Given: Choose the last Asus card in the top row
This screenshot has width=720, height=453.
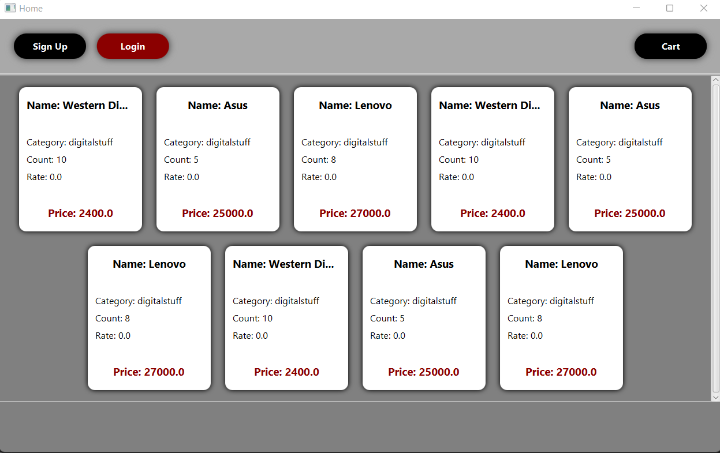Looking at the screenshot, I should [x=630, y=159].
